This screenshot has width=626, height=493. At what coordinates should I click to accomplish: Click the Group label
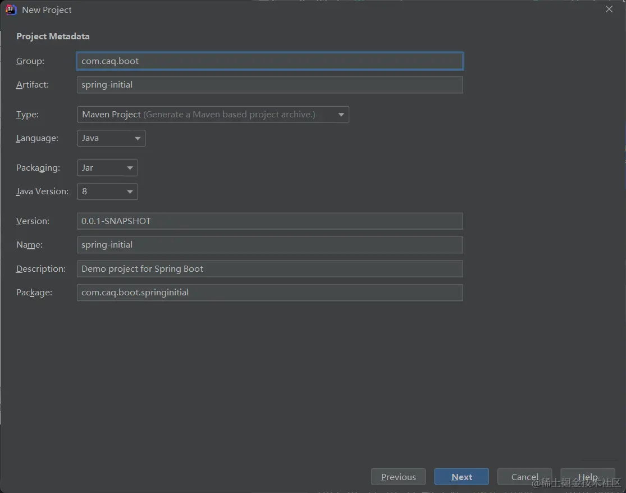(x=30, y=61)
